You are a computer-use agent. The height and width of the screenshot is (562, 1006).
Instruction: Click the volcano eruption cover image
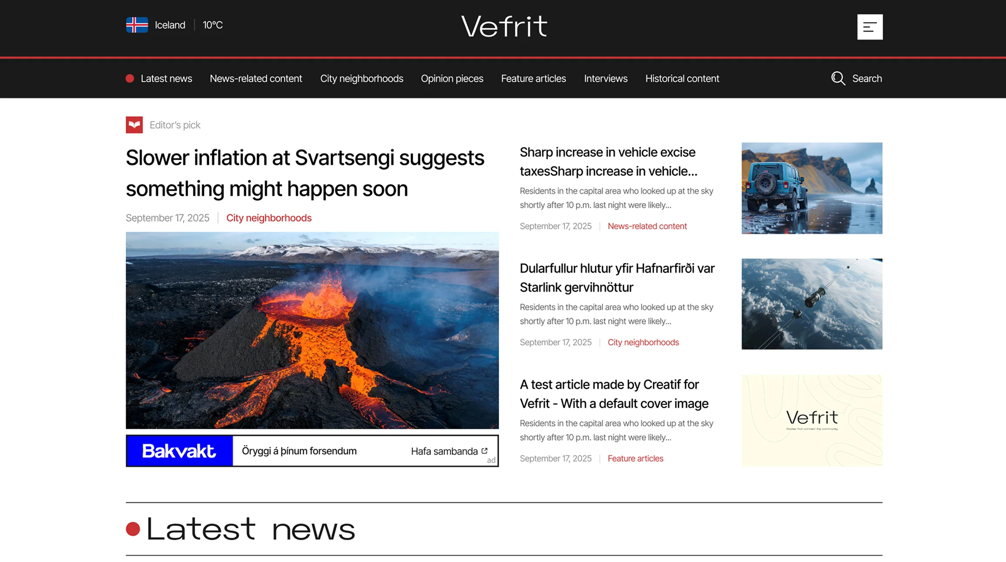click(x=312, y=330)
